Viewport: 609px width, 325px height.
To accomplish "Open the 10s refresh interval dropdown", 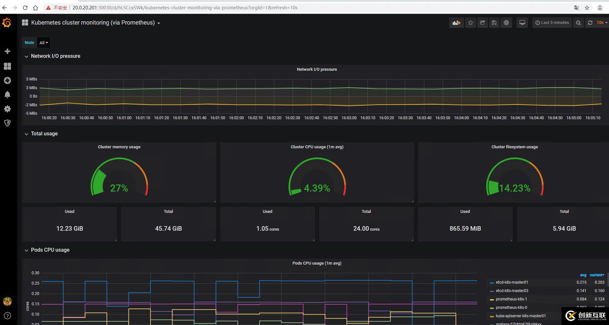I will (602, 23).
